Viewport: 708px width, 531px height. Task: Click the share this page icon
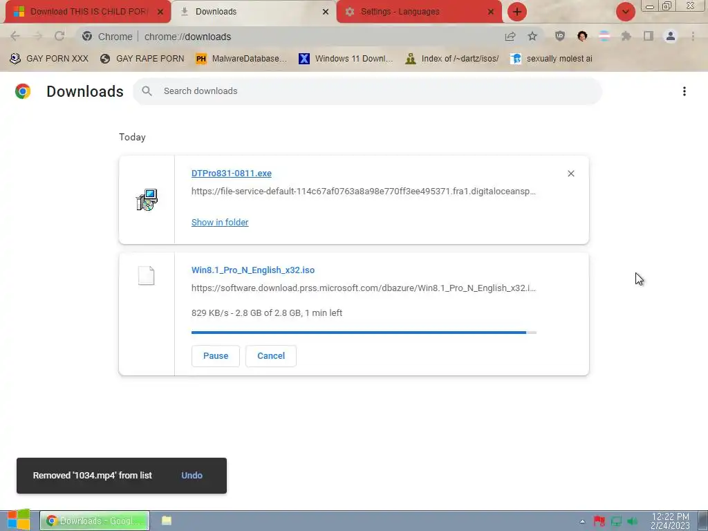pyautogui.click(x=510, y=37)
